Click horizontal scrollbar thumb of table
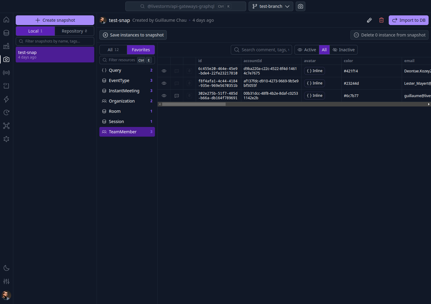 194,104
